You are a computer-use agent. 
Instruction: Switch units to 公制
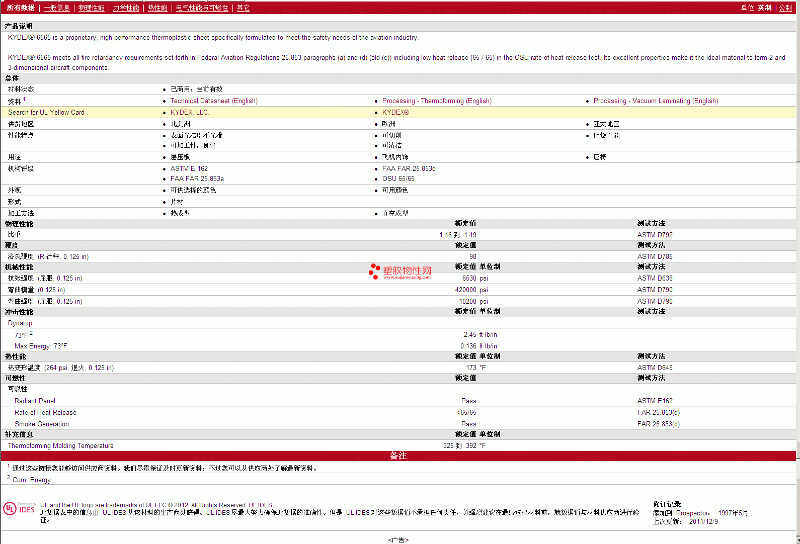(785, 8)
